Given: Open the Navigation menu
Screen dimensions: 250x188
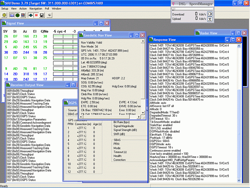Looking at the screenshot, I should [x=36, y=9].
